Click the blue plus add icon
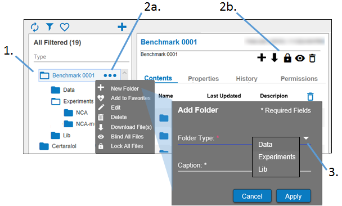 tap(122, 27)
